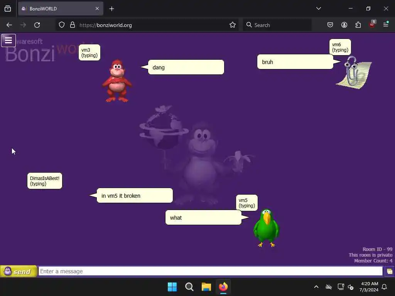The width and height of the screenshot is (395, 296).
Task: Open tracking protection shield icon
Action: coord(62,25)
